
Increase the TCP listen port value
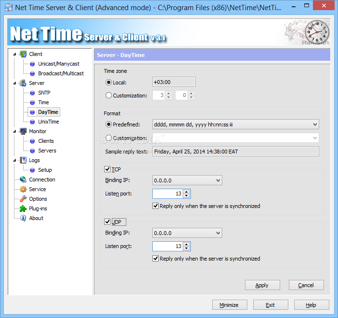tap(186, 192)
